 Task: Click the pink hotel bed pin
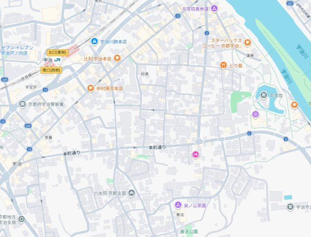(x=196, y=155)
